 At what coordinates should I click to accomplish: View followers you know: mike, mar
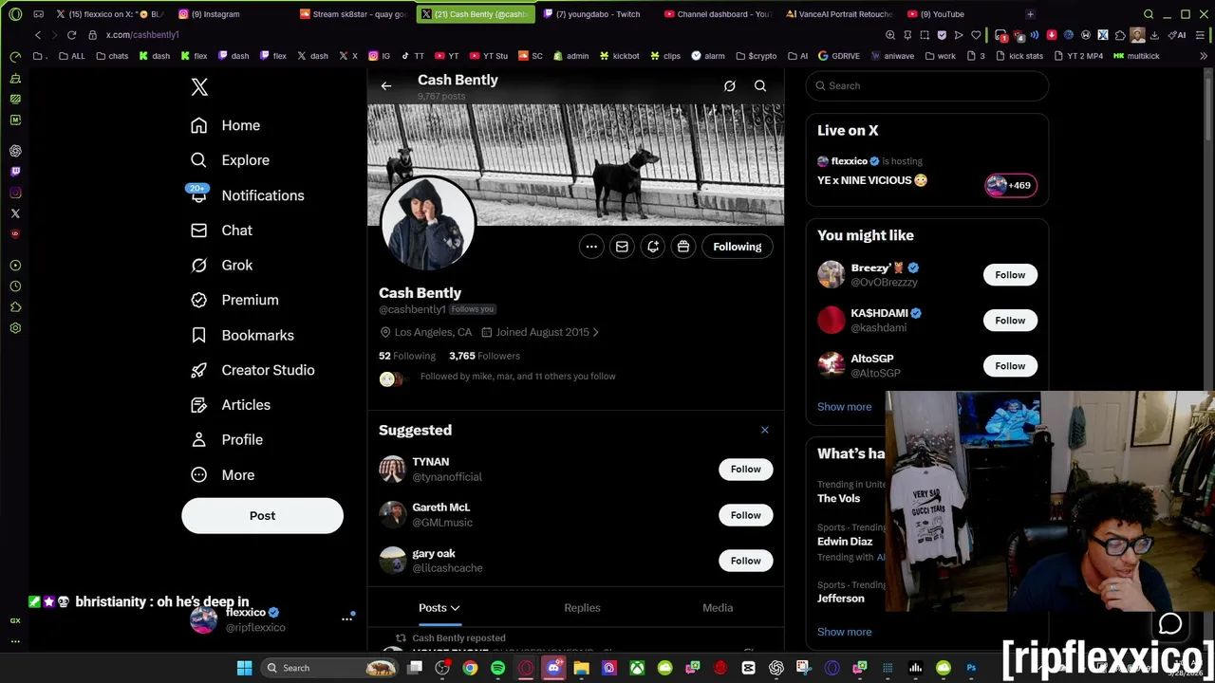point(517,377)
